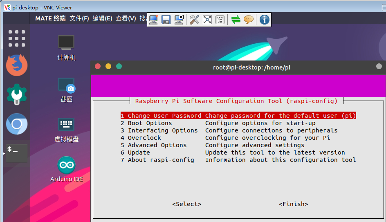Click the close connection icon in VNC toolbar

point(179,19)
